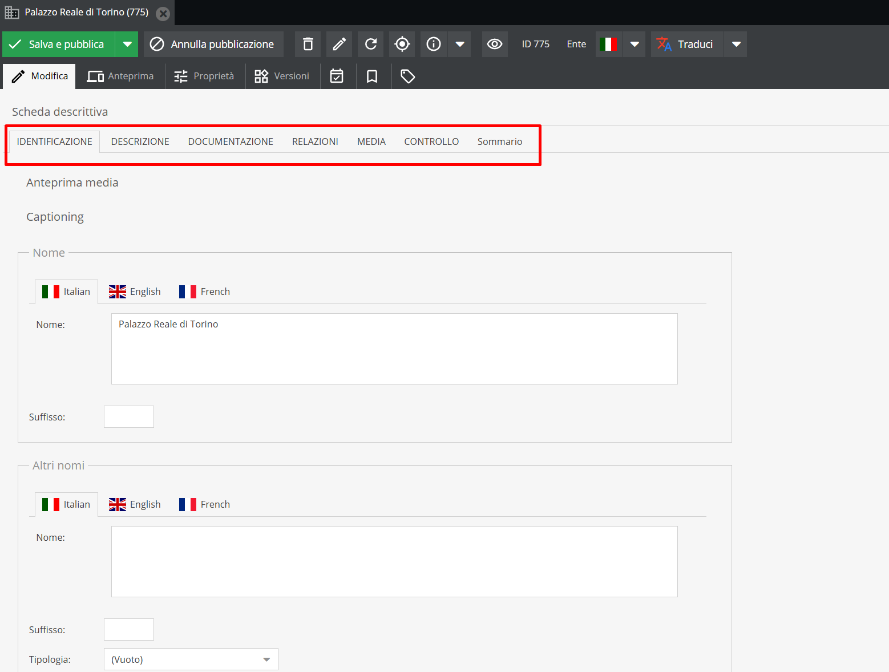Click the Italian flag language icon in toolbar

[x=609, y=44]
